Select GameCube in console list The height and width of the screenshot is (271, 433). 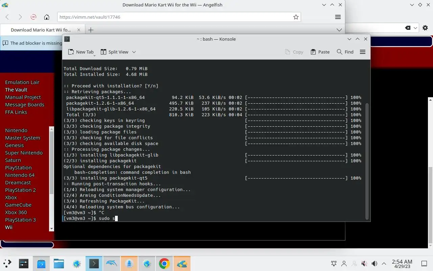pyautogui.click(x=18, y=205)
